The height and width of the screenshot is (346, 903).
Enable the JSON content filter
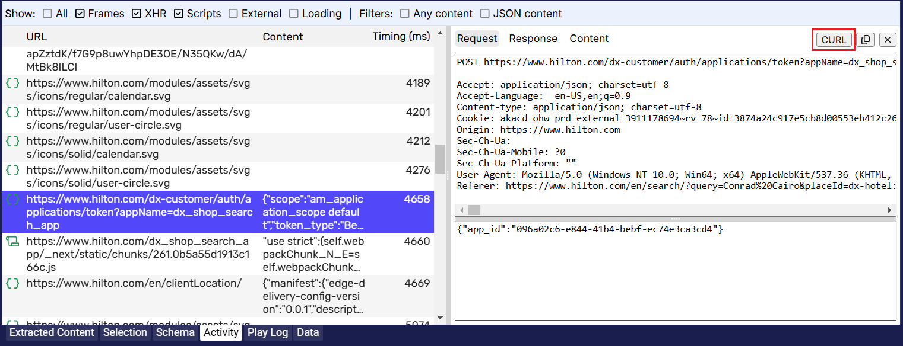(485, 14)
